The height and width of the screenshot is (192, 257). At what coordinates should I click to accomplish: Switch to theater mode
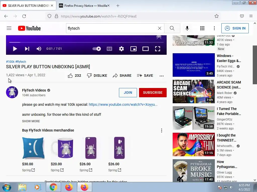click(x=145, y=49)
